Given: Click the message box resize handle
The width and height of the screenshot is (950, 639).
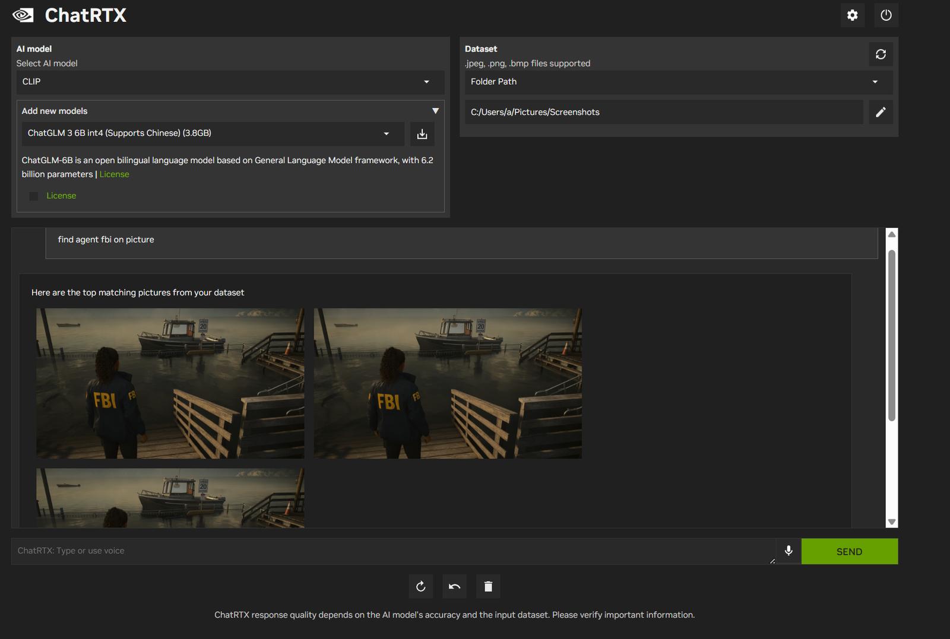Looking at the screenshot, I should [772, 561].
